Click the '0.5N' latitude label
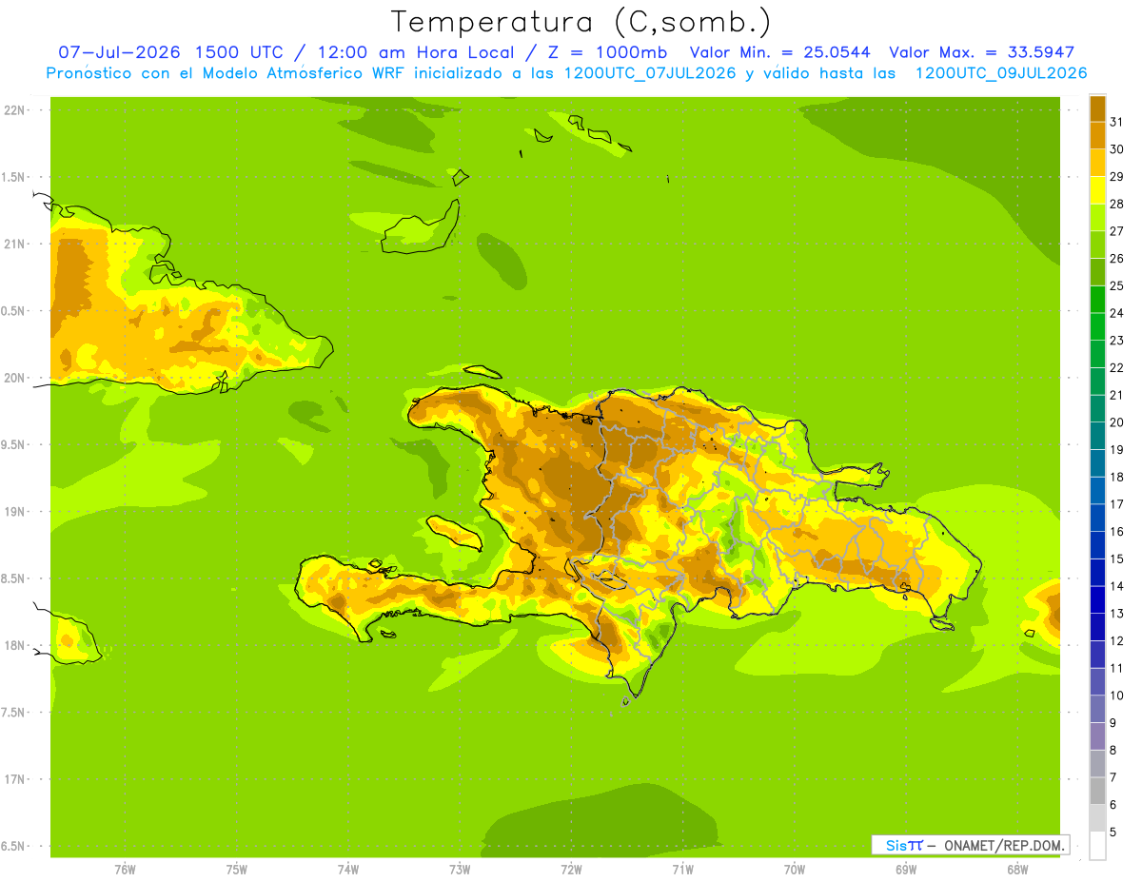 click(13, 311)
